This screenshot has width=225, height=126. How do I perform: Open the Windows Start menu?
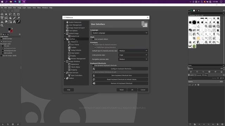click(x=2, y=2)
